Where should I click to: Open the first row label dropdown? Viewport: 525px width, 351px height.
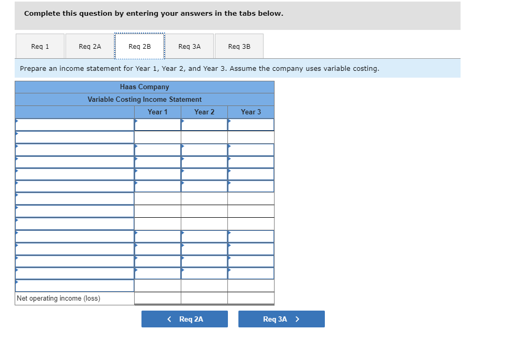coord(73,124)
